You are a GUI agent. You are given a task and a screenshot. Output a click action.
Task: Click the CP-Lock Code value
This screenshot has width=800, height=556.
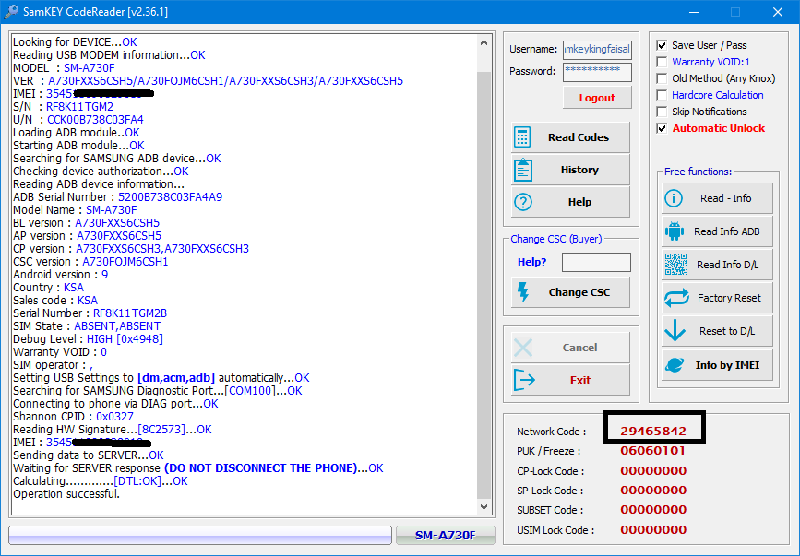(653, 470)
